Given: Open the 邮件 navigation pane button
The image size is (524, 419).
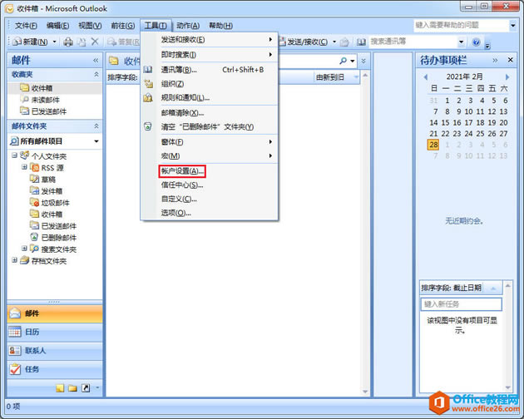Looking at the screenshot, I should (54, 313).
